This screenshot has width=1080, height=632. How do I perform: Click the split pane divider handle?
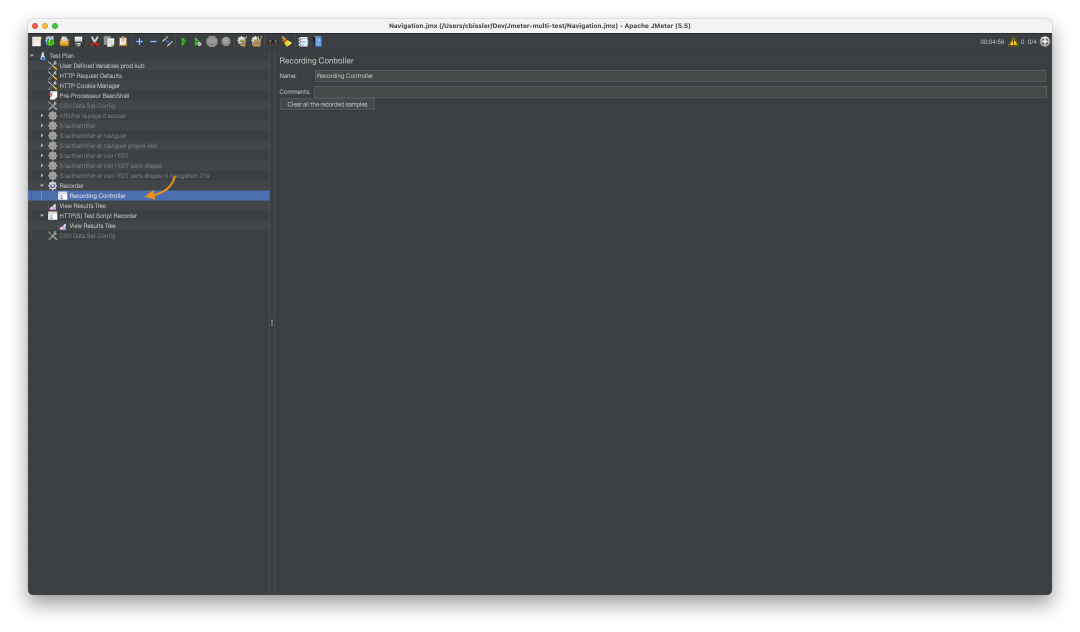pyautogui.click(x=271, y=322)
